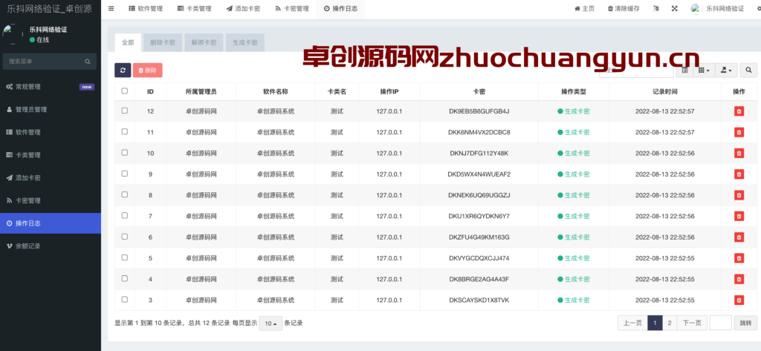Screen dimensions: 761x351
Task: Click the 生成卡密 type in row ID 3
Action: pyautogui.click(x=574, y=300)
